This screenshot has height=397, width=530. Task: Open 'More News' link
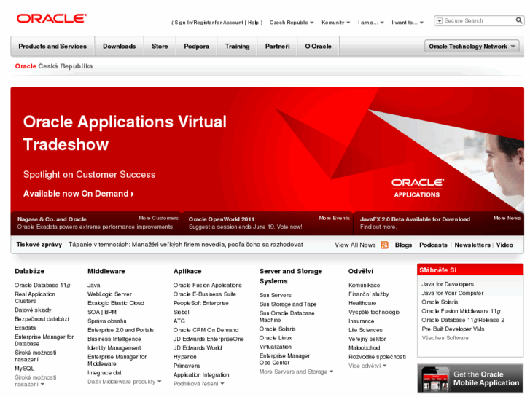click(507, 219)
